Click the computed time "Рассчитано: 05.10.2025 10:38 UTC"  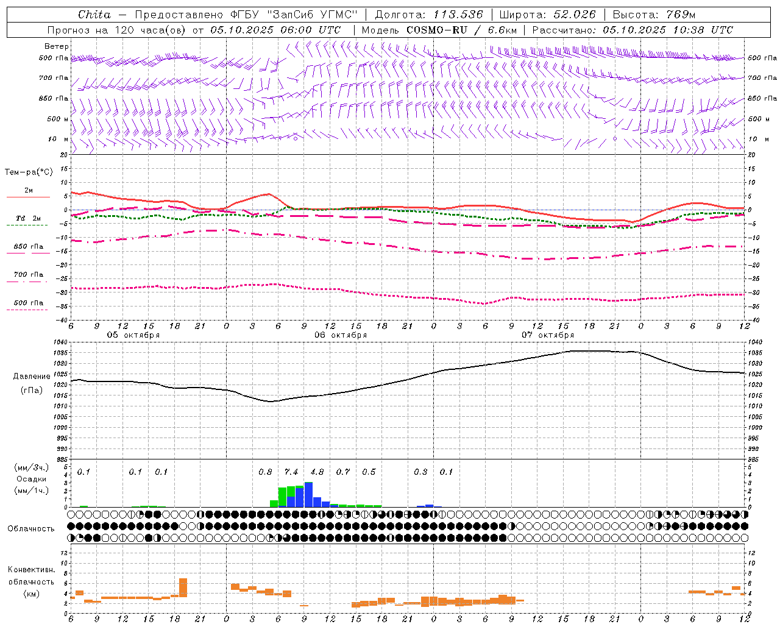(633, 30)
